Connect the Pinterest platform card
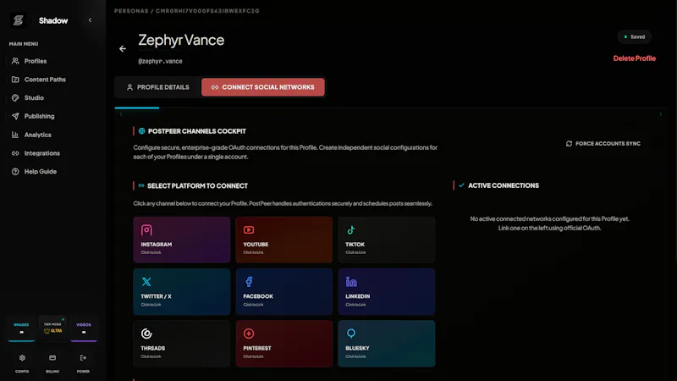The image size is (677, 381). tap(284, 344)
